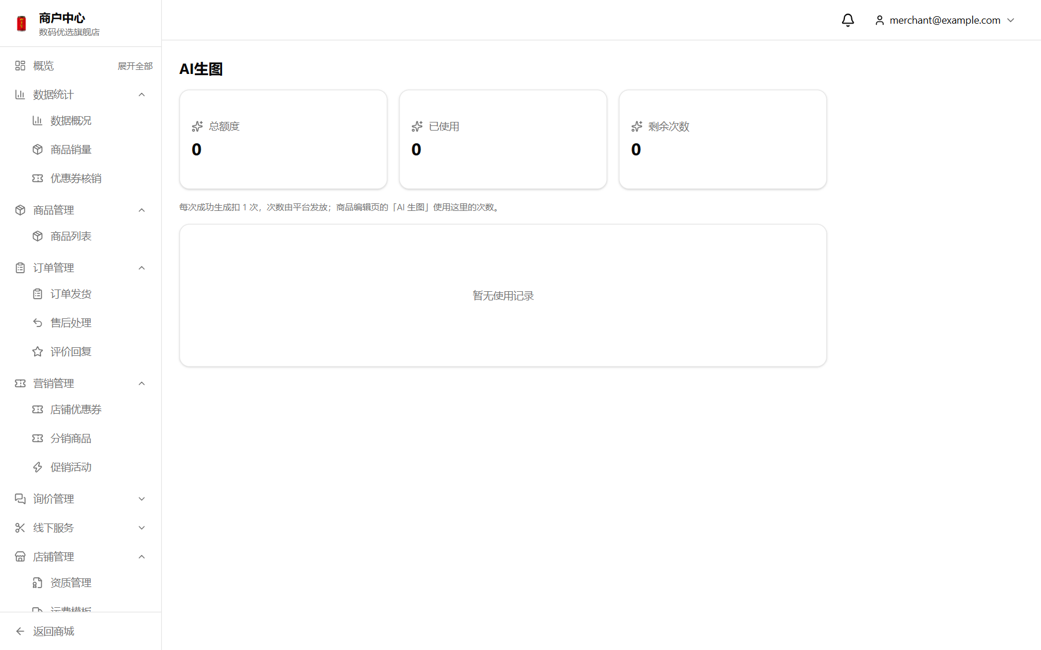
Task: Click the 店铺优惠券 ticket icon
Action: coord(38,410)
